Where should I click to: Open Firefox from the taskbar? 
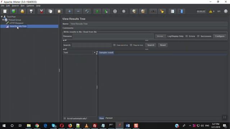click(70, 126)
